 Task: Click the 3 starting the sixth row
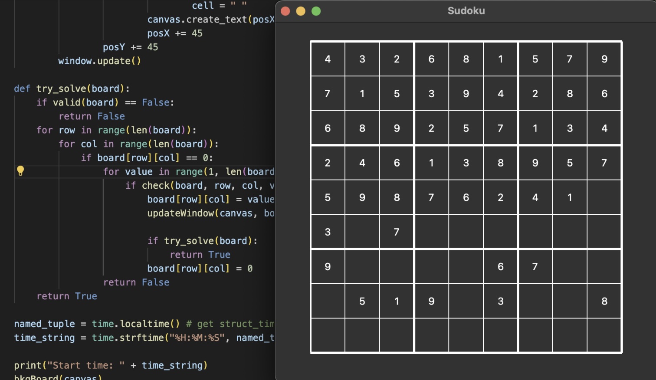328,232
